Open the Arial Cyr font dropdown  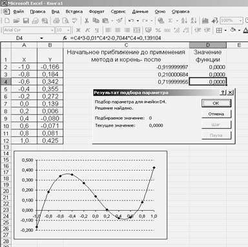pyautogui.click(x=52, y=30)
